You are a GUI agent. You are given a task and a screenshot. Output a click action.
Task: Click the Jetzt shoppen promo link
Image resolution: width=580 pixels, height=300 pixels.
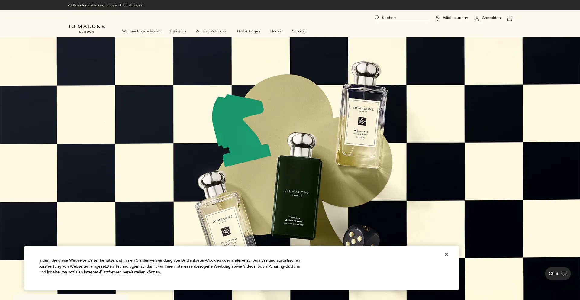click(131, 5)
